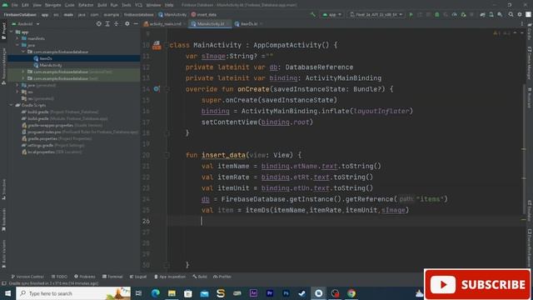Open the Refactor menu
533x300 pixels.
pyautogui.click(x=86, y=5)
